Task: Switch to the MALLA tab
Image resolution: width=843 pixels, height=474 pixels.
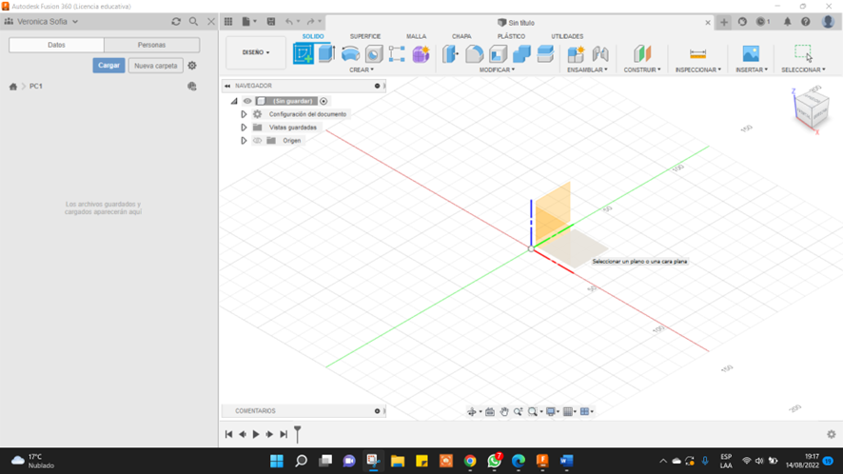Action: click(416, 36)
